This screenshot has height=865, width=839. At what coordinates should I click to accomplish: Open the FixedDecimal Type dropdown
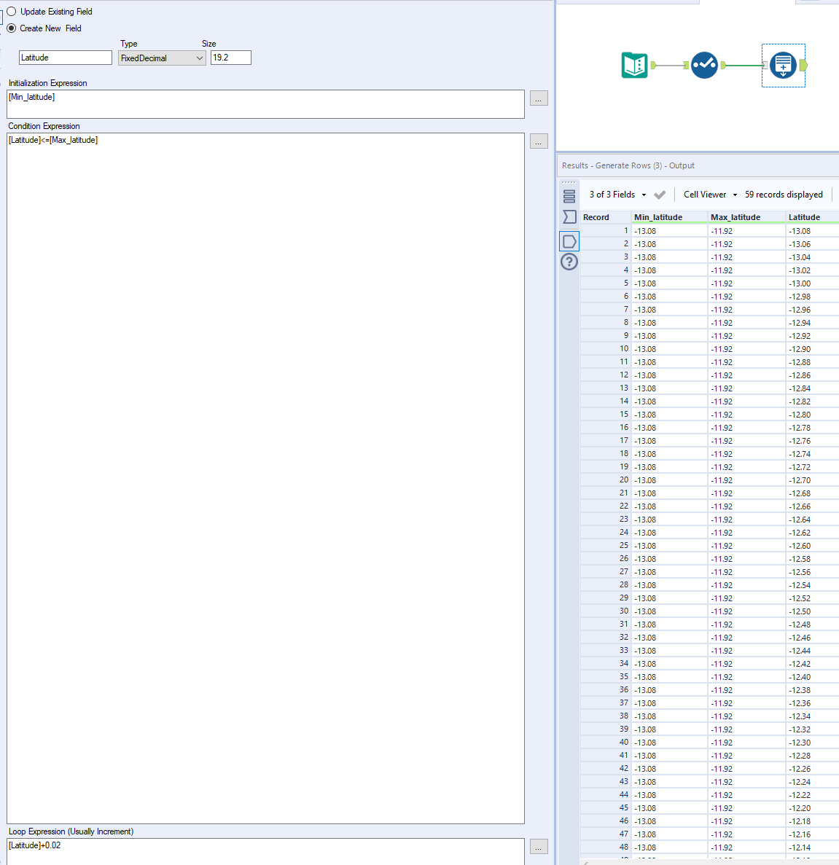[x=200, y=58]
